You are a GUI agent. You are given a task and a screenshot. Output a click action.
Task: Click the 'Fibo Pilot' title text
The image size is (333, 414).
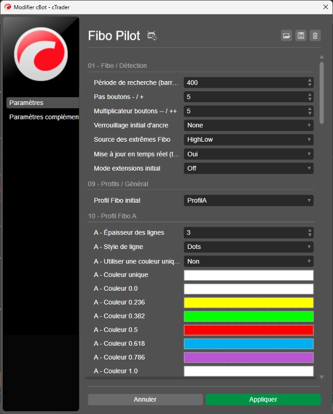coord(114,36)
